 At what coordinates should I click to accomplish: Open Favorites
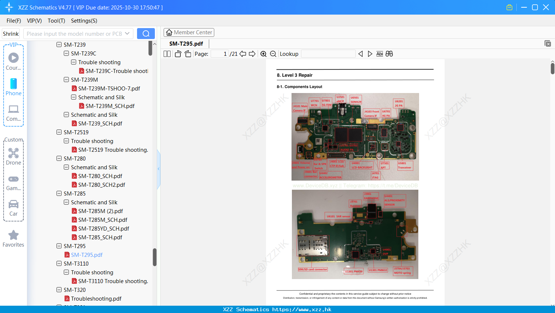13,239
